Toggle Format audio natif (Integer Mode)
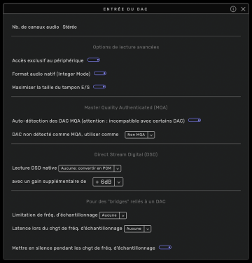This screenshot has height=263, width=252. [100, 74]
